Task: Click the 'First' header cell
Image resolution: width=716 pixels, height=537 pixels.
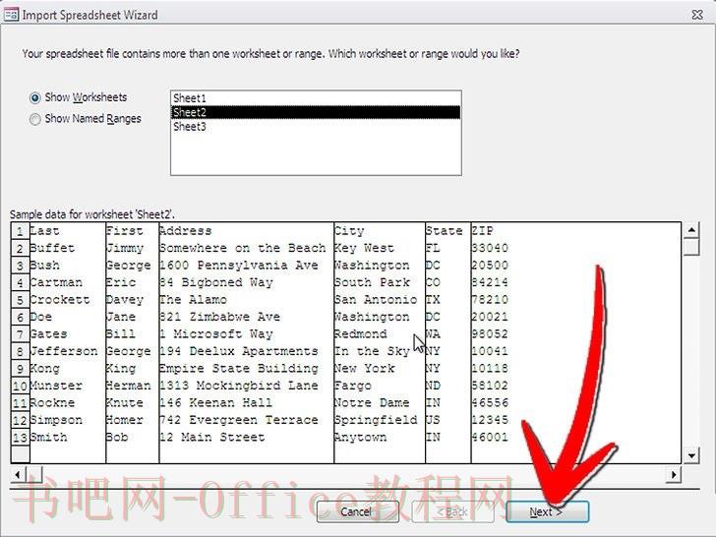Action: pyautogui.click(x=133, y=231)
